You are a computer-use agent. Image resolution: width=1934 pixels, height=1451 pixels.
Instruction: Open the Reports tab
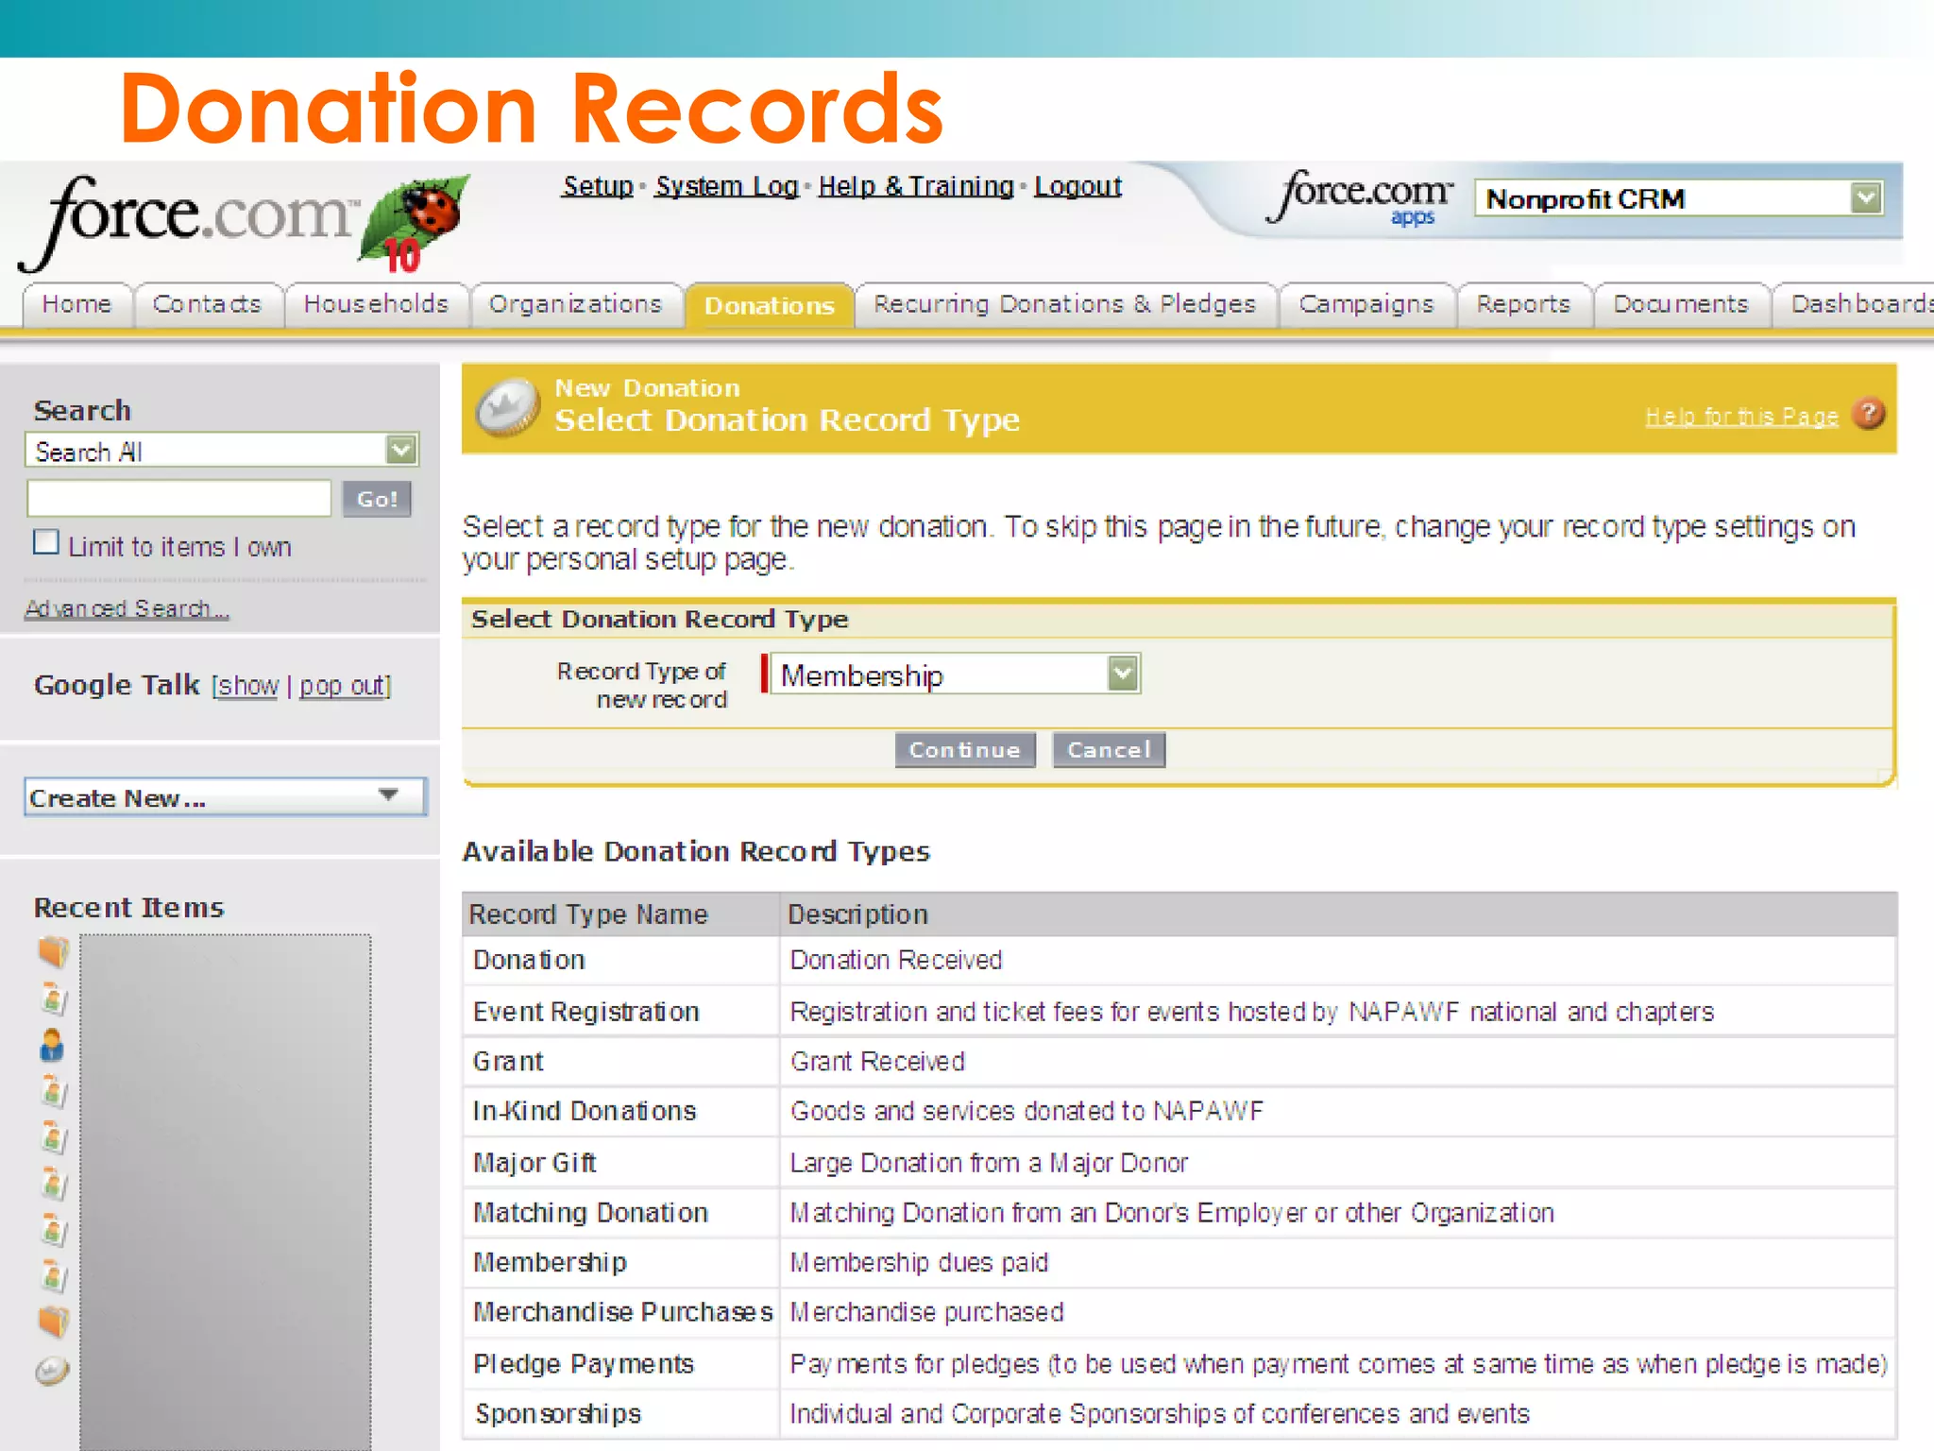(x=1523, y=304)
